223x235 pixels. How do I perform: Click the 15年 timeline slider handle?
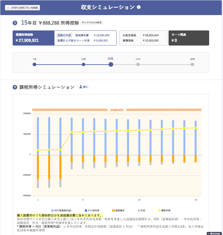111,64
